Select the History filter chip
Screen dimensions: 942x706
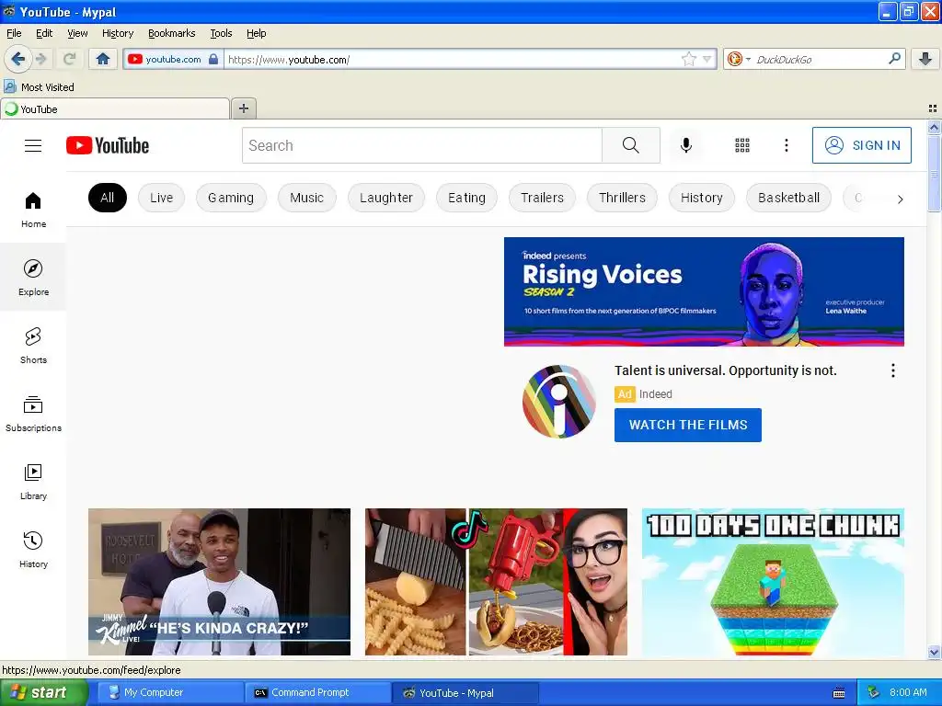coord(702,198)
